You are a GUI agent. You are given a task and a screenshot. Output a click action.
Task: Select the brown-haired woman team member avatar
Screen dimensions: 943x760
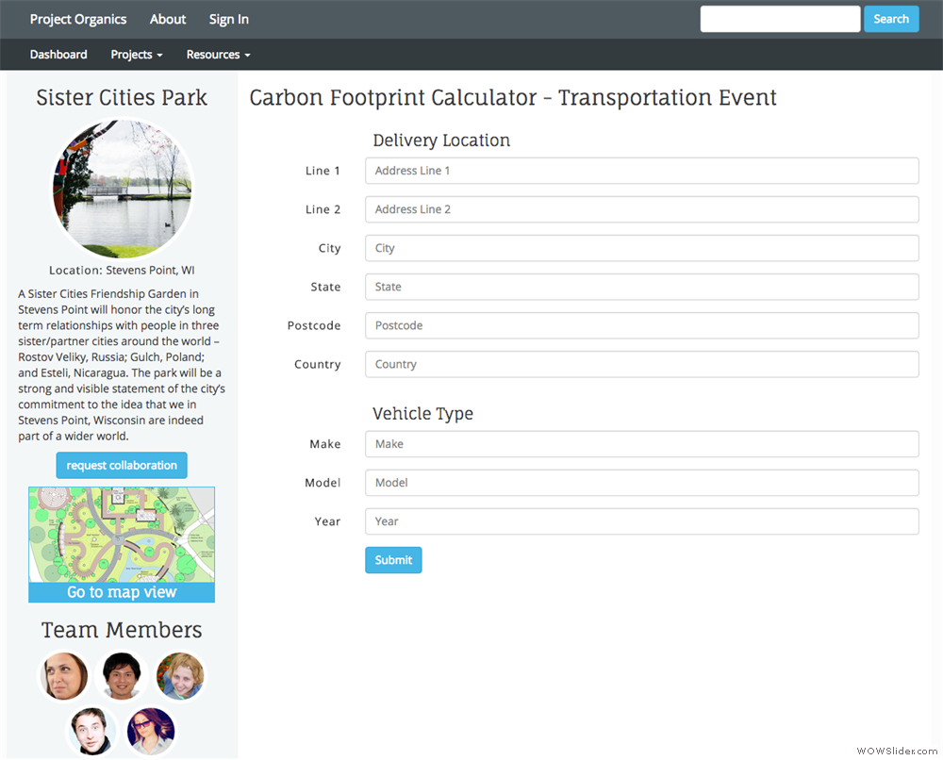pyautogui.click(x=64, y=676)
